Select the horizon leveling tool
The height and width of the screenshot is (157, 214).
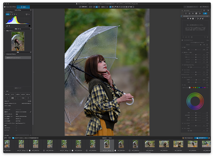click(117, 7)
